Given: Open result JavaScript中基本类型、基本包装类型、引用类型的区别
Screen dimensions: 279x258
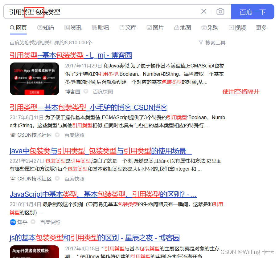Looking at the screenshot, I should click(103, 194).
